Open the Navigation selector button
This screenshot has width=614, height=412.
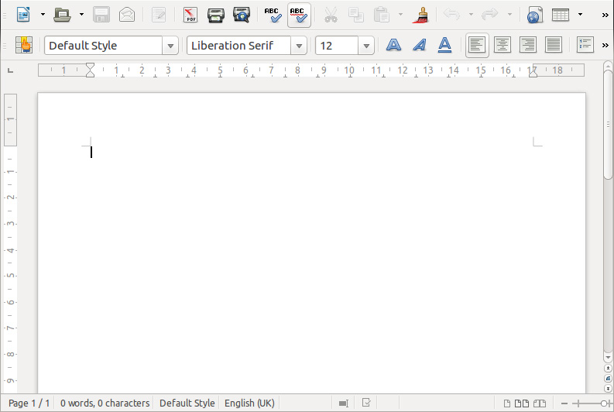click(x=608, y=379)
